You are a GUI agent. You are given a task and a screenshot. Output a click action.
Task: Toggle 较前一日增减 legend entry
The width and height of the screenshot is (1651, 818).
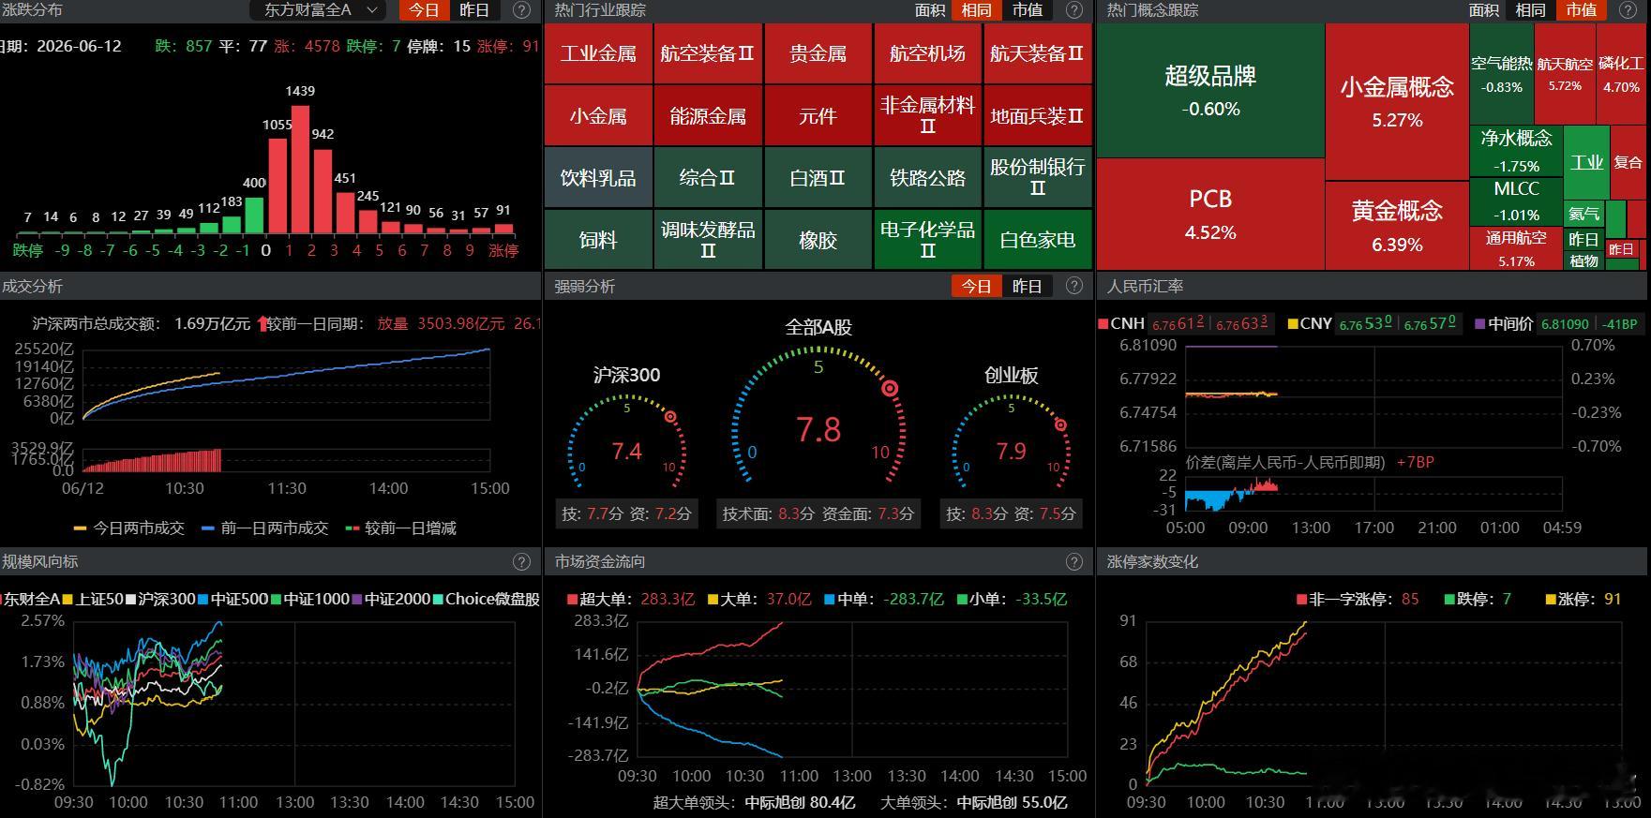click(x=401, y=528)
